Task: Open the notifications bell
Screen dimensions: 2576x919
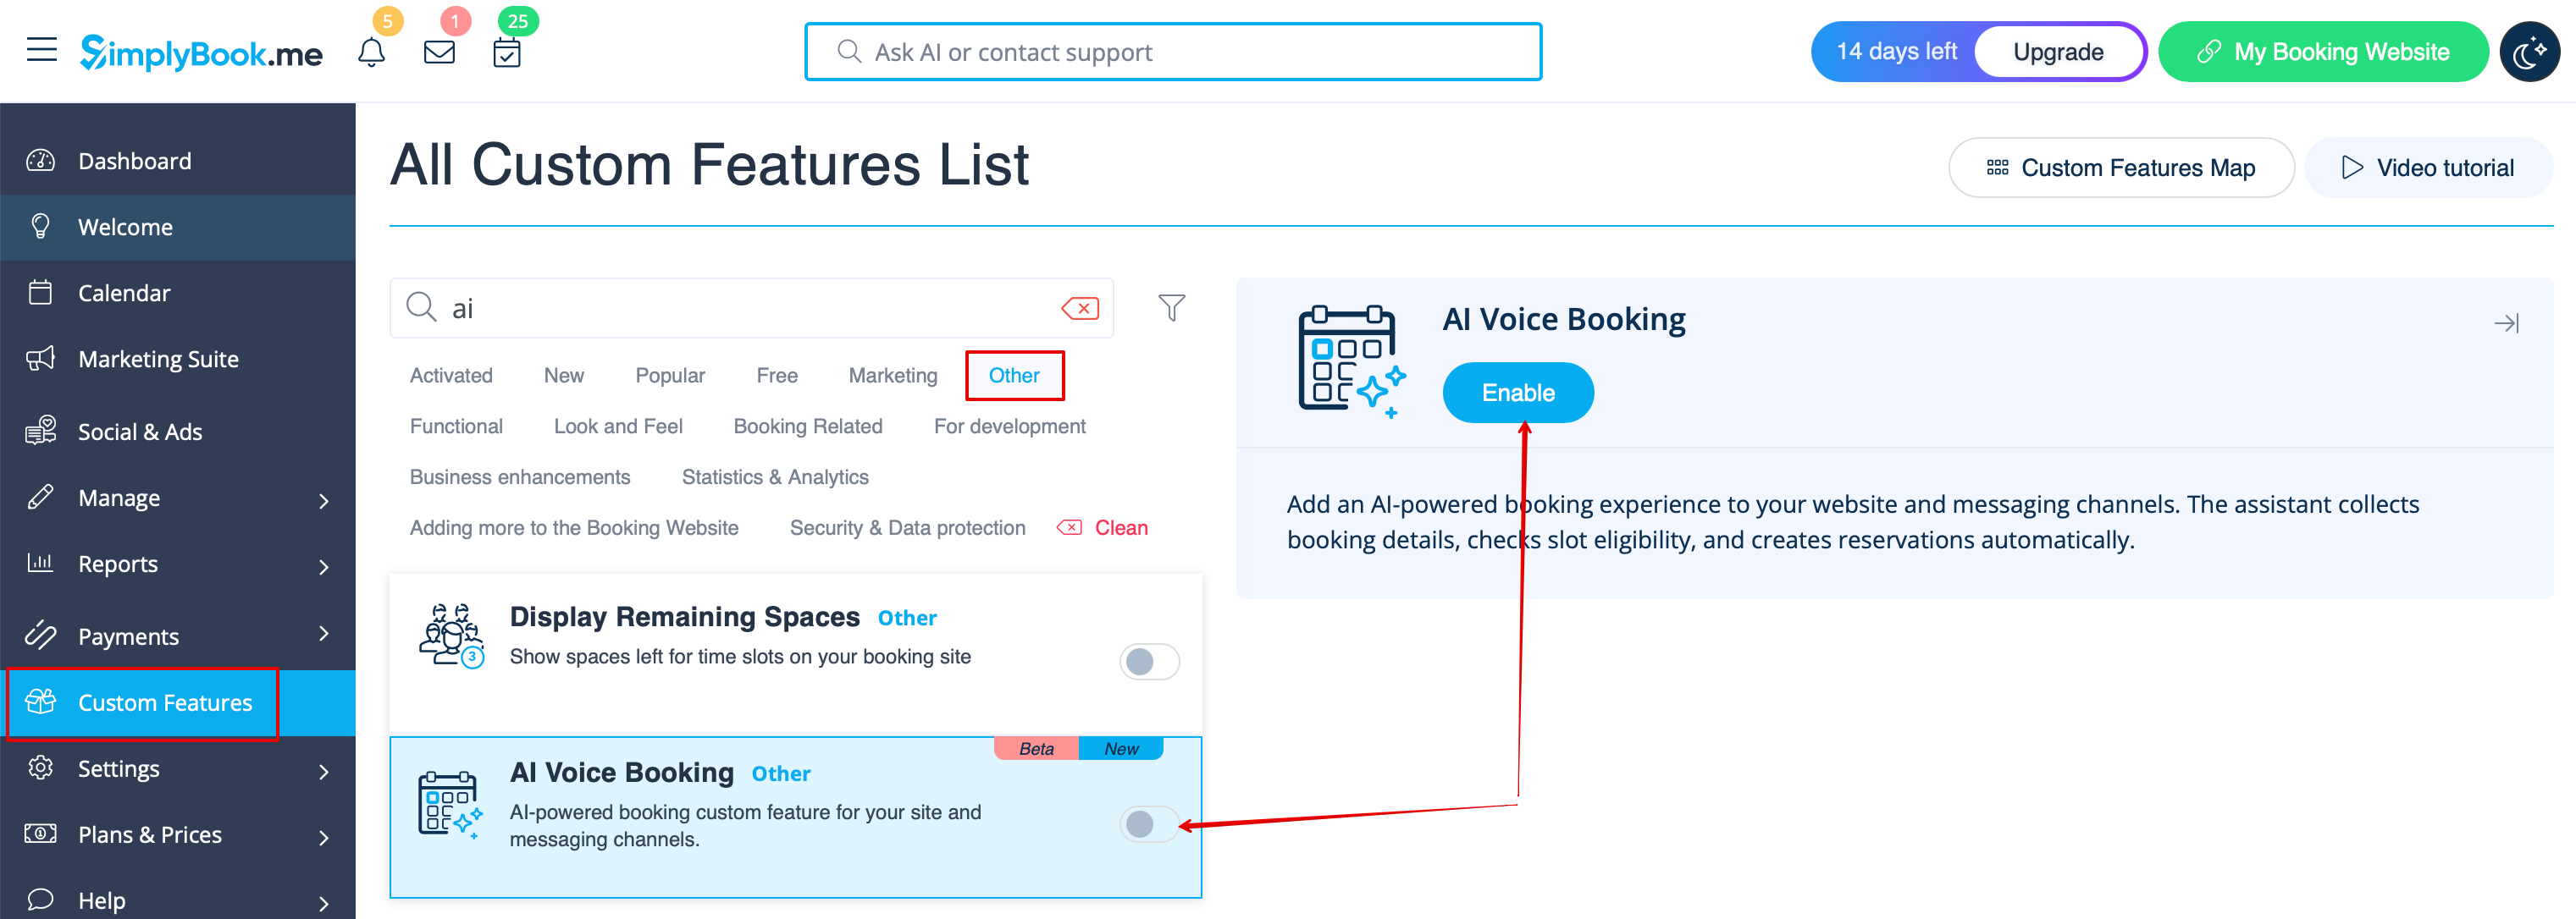Action: click(371, 52)
